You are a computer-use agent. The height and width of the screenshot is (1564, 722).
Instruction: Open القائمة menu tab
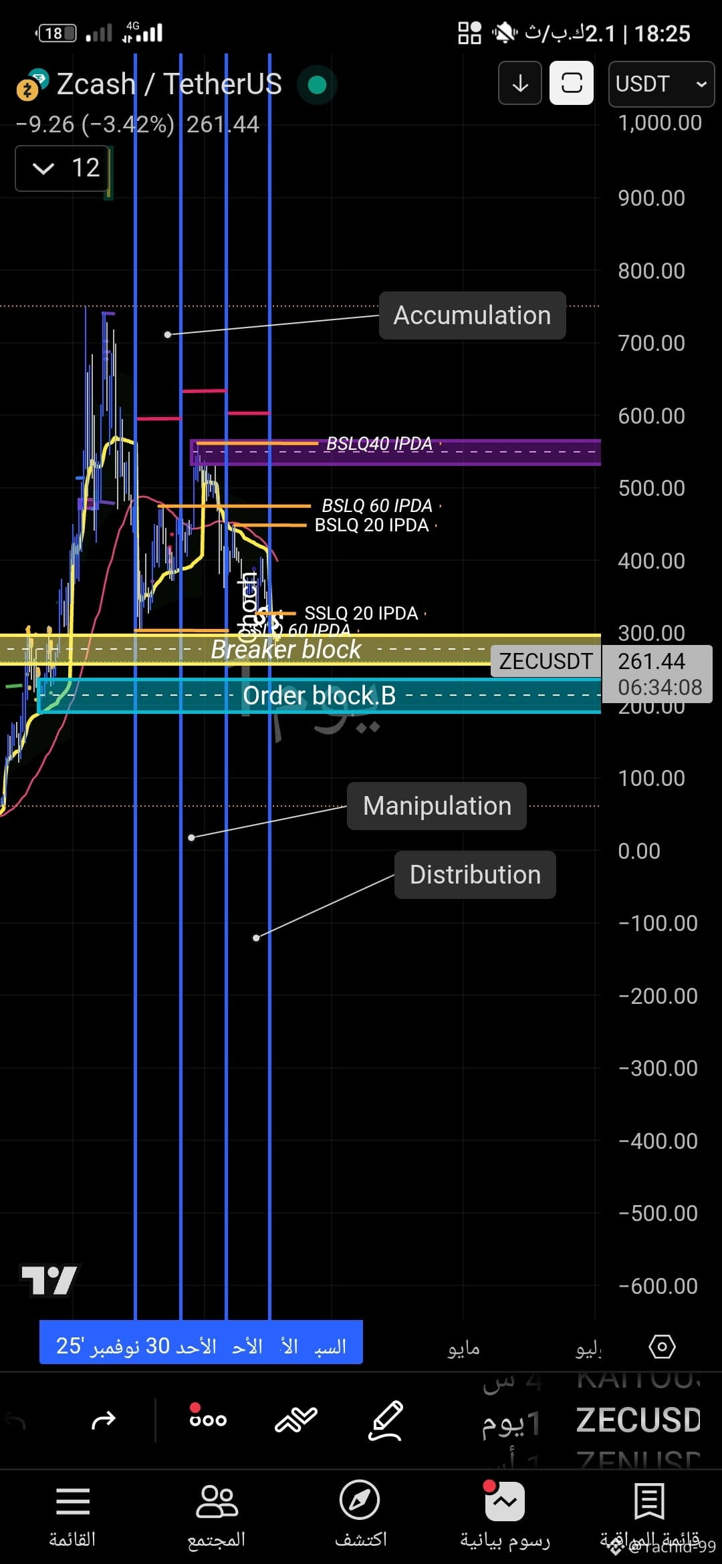pos(72,1516)
